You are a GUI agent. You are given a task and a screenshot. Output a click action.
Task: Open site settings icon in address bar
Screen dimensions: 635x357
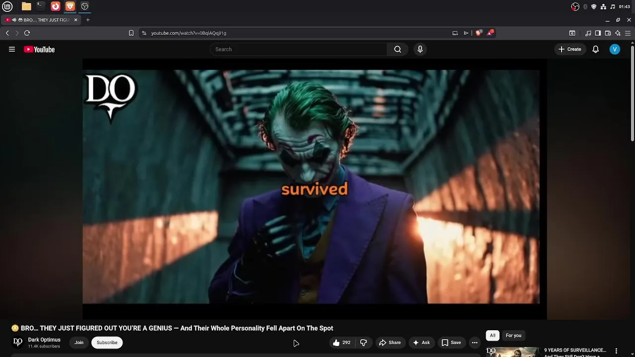coord(144,33)
